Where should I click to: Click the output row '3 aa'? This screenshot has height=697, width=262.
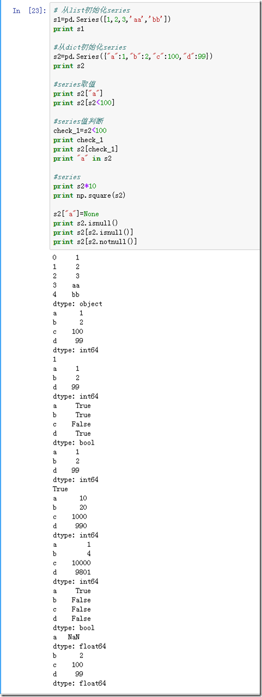point(66,286)
